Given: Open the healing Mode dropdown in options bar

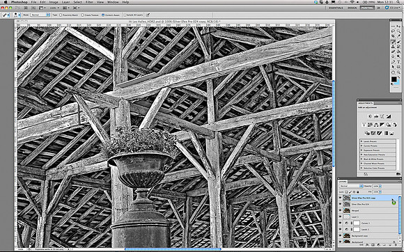Looking at the screenshot, I should (x=40, y=15).
